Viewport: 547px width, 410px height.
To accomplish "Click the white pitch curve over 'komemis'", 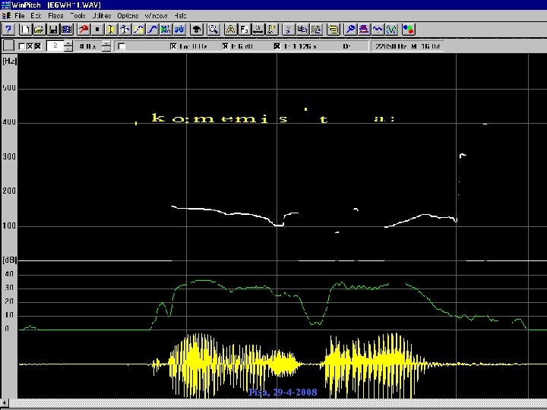I will (x=235, y=214).
